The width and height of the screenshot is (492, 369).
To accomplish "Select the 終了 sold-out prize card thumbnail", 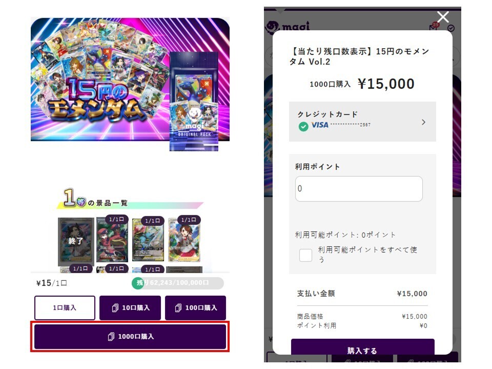I will [x=76, y=241].
